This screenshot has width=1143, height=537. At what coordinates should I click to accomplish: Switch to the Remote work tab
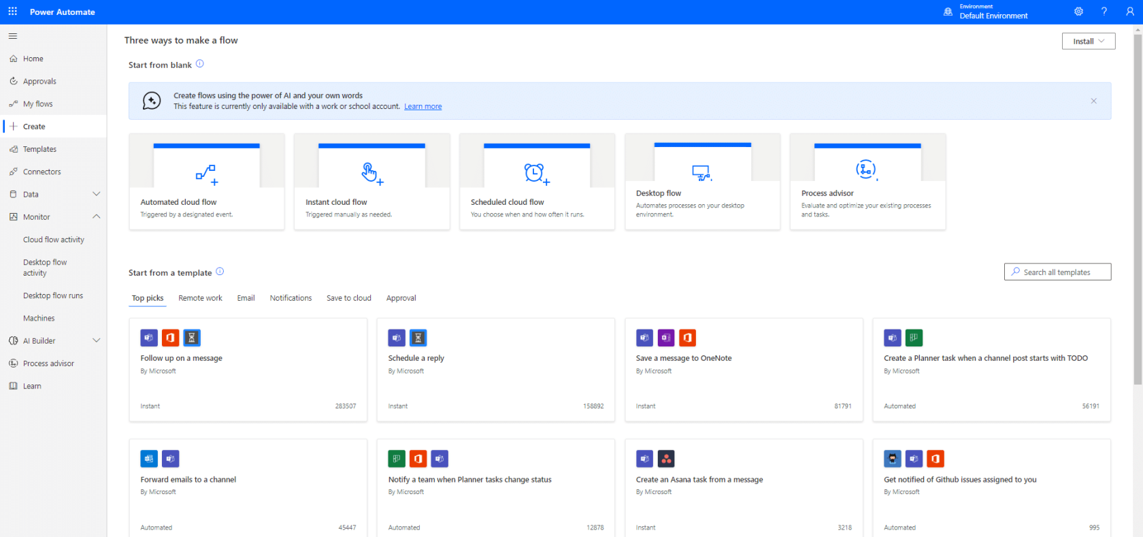tap(200, 298)
